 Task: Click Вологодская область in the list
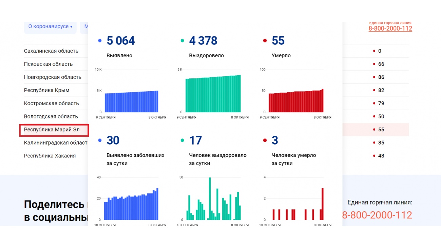[51, 116]
